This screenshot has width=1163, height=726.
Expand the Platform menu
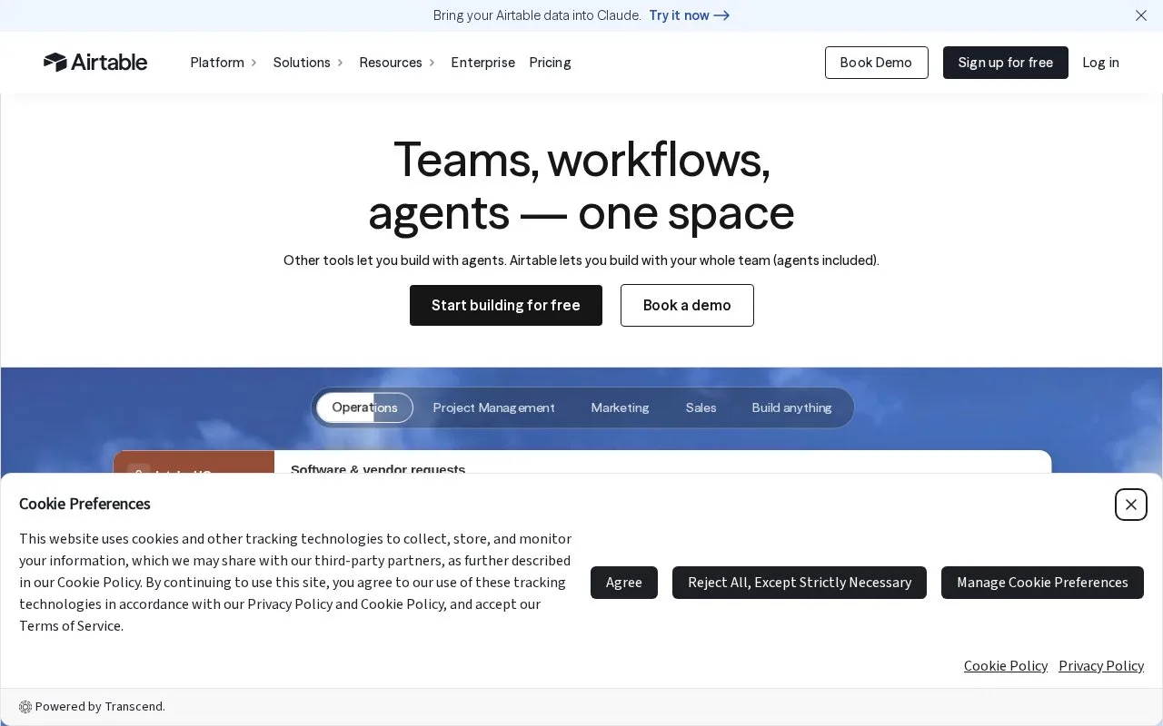pos(224,63)
